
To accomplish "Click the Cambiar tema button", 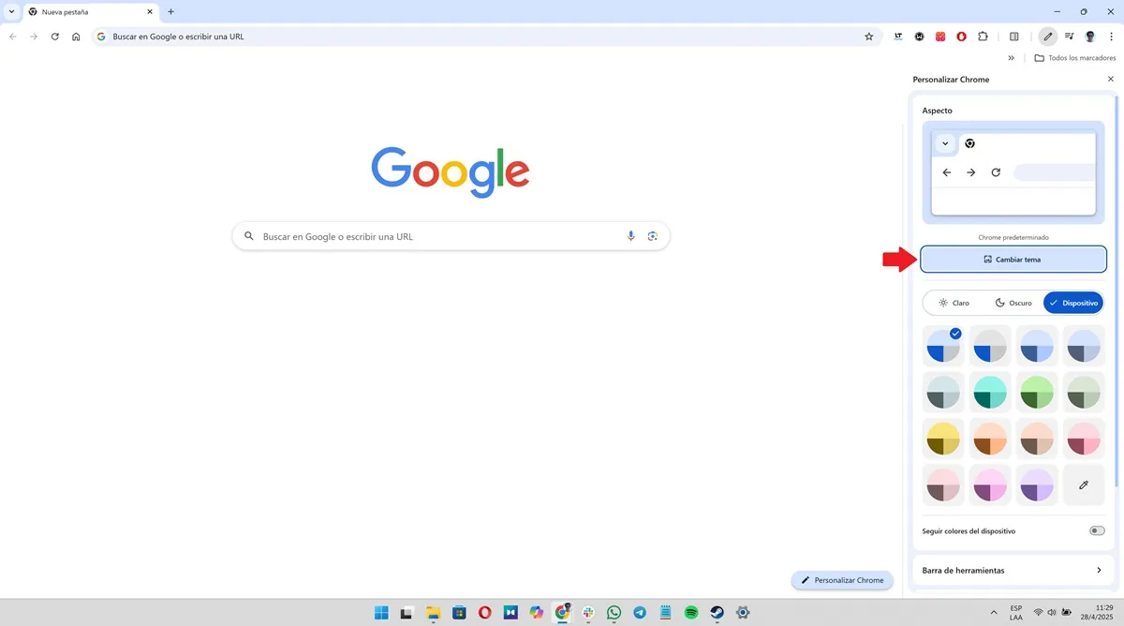I will [1013, 259].
